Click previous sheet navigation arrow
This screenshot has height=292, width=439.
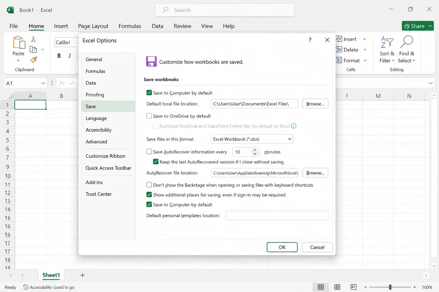[11, 275]
